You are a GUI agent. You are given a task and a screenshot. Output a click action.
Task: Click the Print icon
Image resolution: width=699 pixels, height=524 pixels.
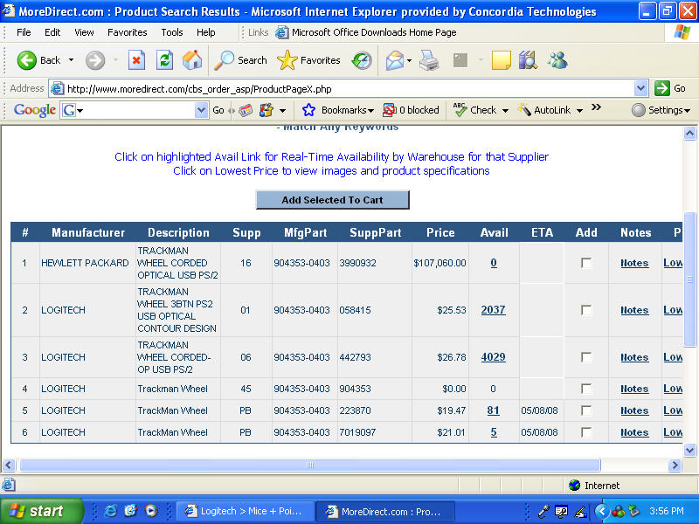click(x=428, y=60)
